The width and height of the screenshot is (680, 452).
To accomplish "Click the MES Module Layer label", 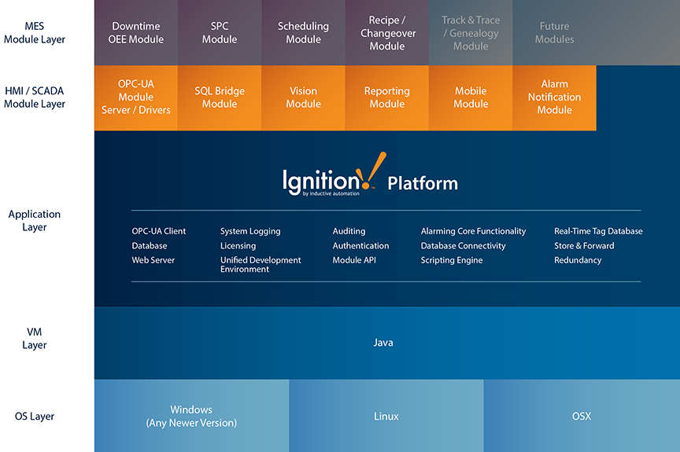I will pos(35,32).
